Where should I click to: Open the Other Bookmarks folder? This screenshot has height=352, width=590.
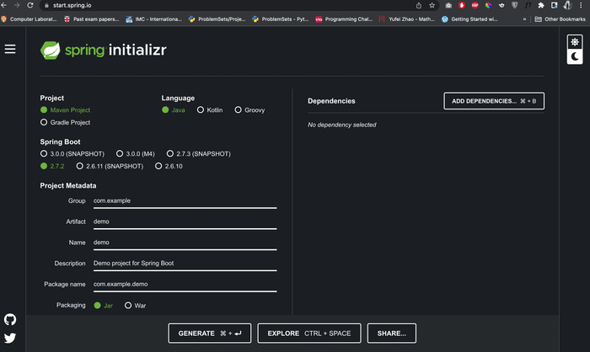click(560, 19)
